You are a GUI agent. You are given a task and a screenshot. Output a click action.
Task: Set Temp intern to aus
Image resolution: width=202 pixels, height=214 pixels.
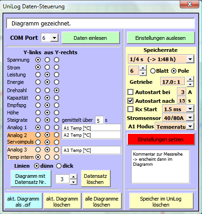click(47, 157)
